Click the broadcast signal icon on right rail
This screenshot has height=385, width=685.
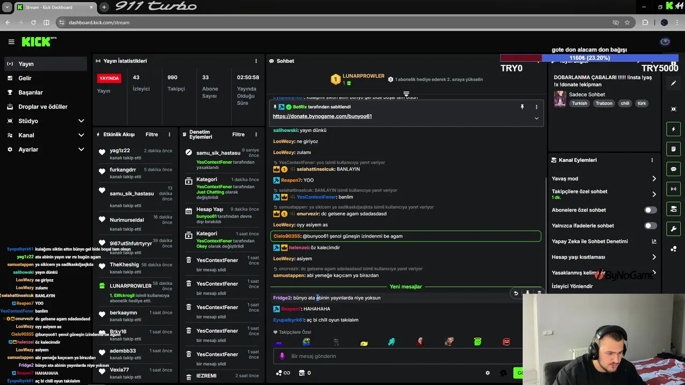tap(673, 189)
